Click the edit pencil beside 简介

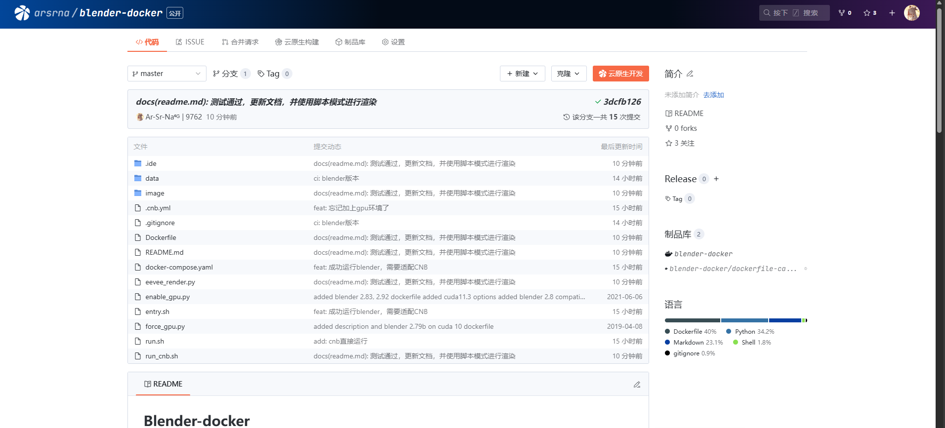(690, 74)
